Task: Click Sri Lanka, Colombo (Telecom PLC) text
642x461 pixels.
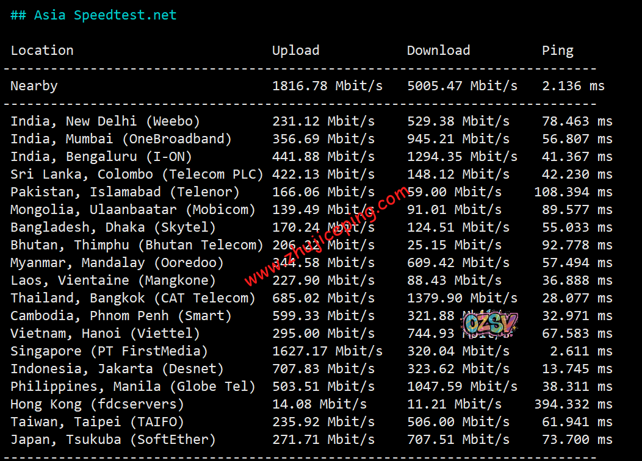Action: click(137, 174)
